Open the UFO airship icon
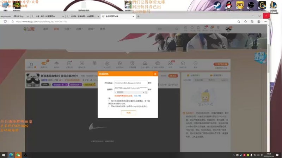This screenshot has width=282, height=158. click(x=158, y=63)
